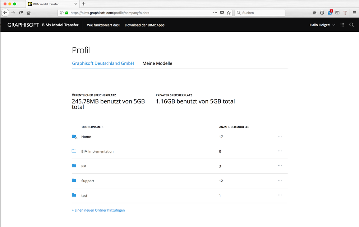Toggle the Firefox sidebar icon
359x227 pixels.
[x=337, y=13]
